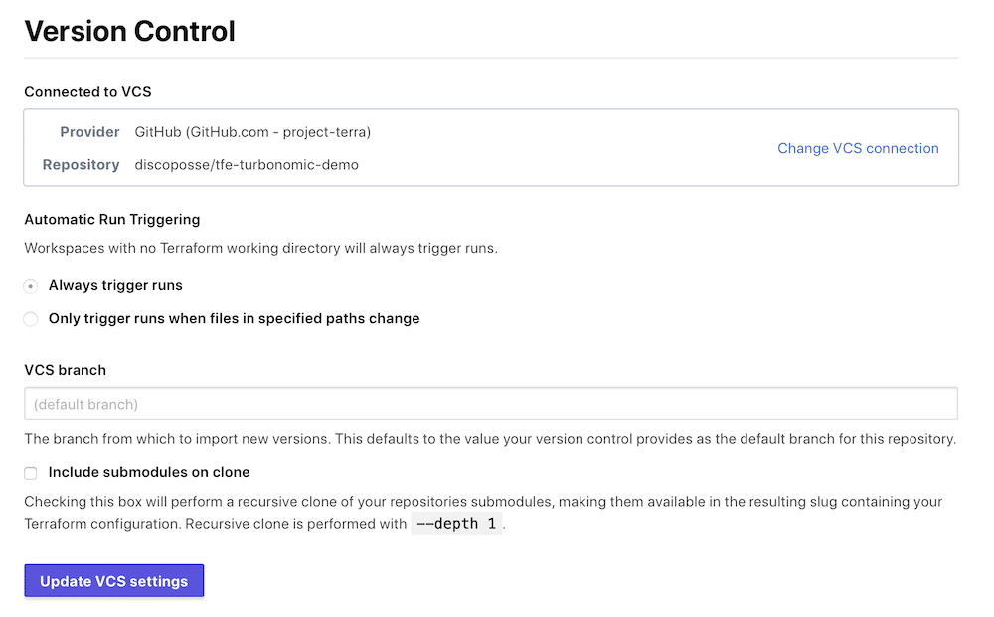The height and width of the screenshot is (617, 994).
Task: Select the Always trigger runs radio button
Action: [31, 286]
